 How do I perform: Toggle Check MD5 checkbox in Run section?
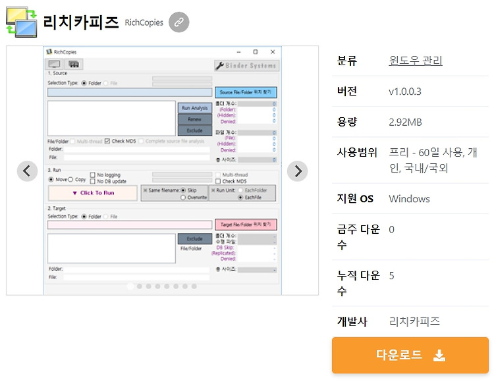(218, 181)
